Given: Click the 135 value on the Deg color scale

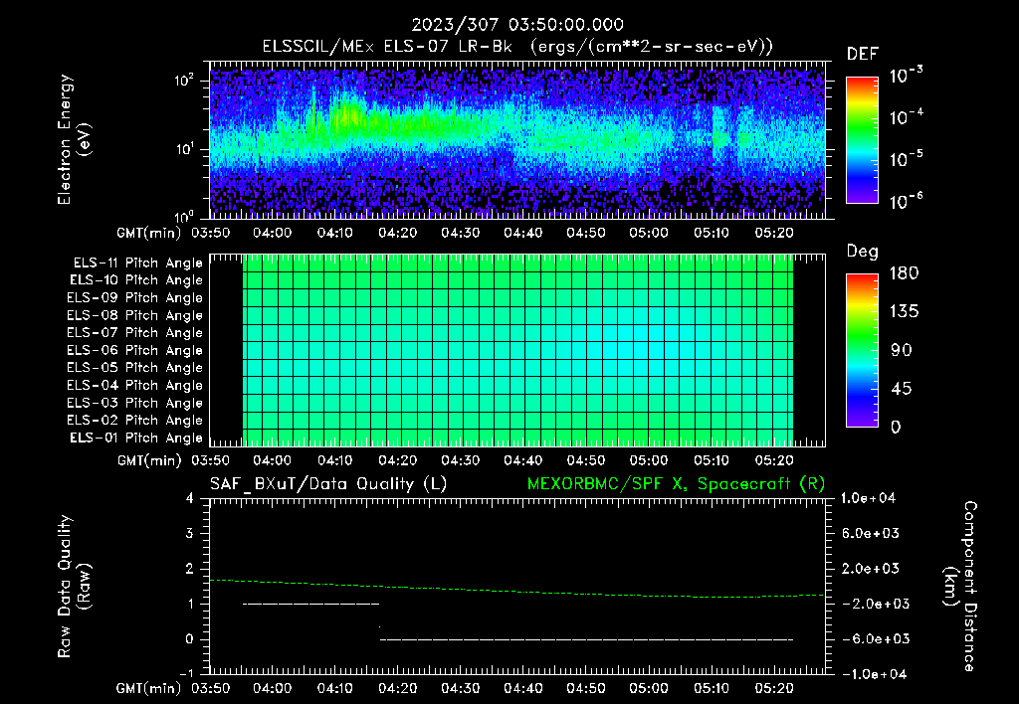Looking at the screenshot, I should pos(904,312).
